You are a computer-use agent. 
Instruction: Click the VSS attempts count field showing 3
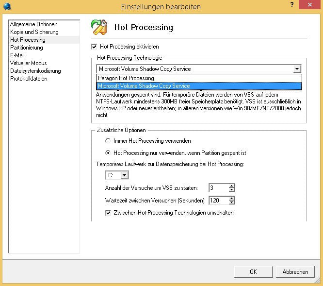tap(219, 188)
